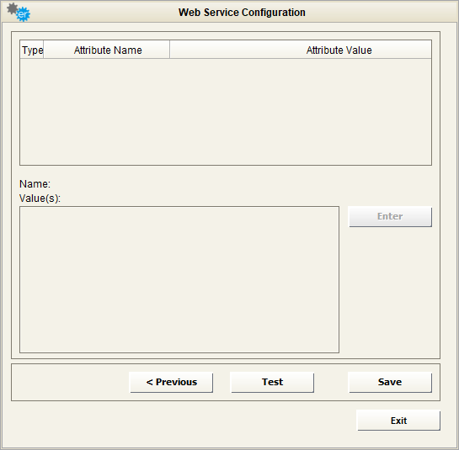This screenshot has height=450, width=459.
Task: Click the blue gear with 'er' text
Action: [x=23, y=14]
